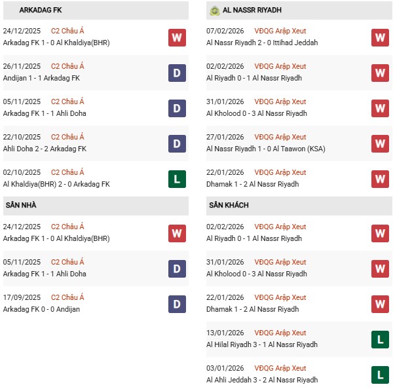Click the ARKADAG FK team header
Screen dimensions: 393x389
[41, 10]
